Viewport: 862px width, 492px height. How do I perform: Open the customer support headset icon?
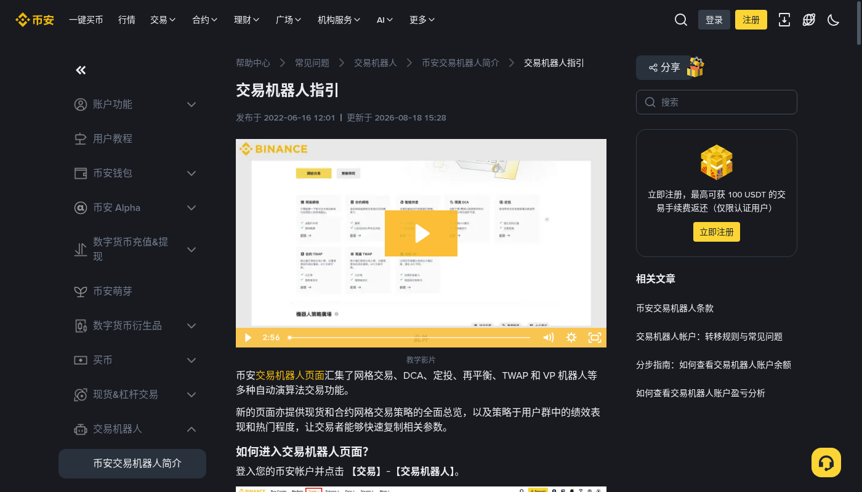pyautogui.click(x=826, y=462)
